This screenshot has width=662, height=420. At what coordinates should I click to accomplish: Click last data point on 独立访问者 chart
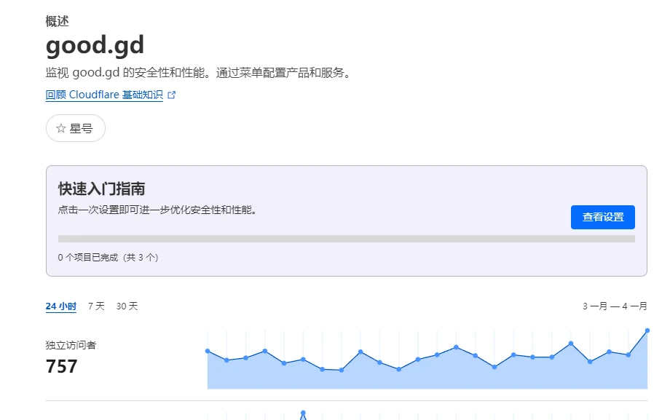point(647,330)
